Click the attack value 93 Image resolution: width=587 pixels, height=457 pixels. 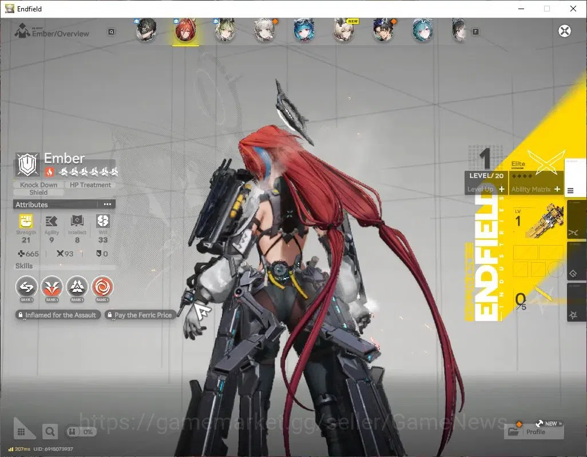coord(65,254)
